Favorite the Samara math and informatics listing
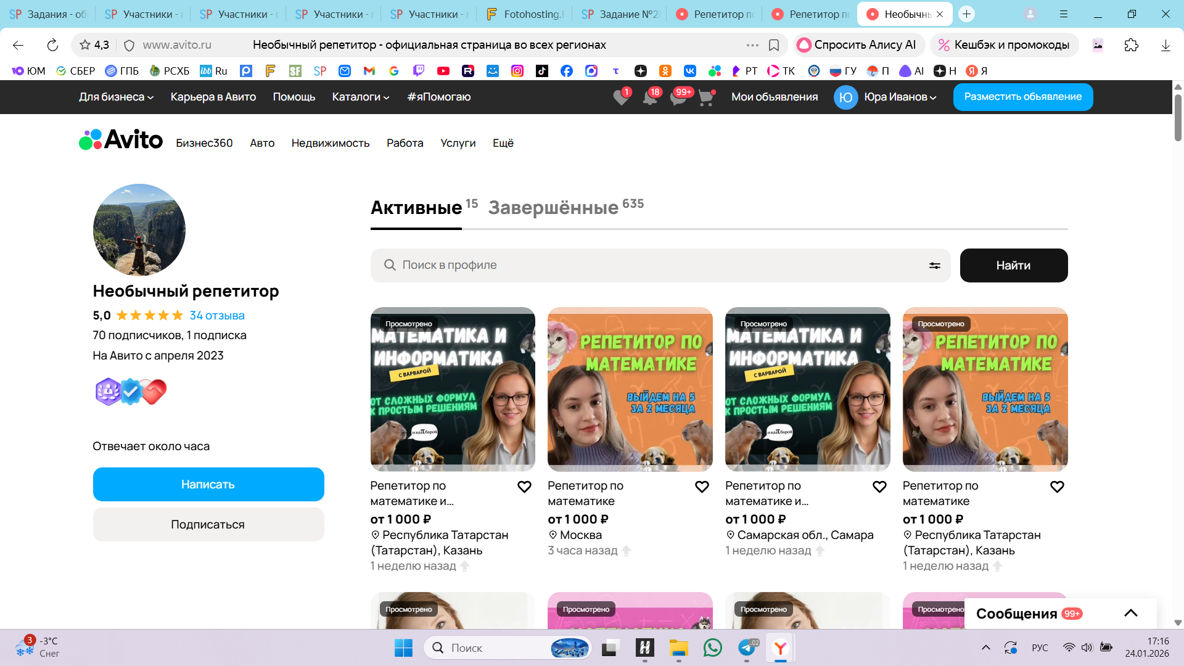Image resolution: width=1184 pixels, height=666 pixels. (x=879, y=487)
